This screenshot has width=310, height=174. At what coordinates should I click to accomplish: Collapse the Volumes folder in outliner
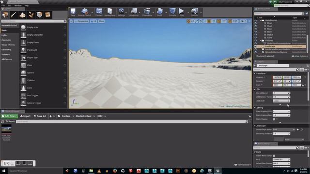(x=261, y=41)
